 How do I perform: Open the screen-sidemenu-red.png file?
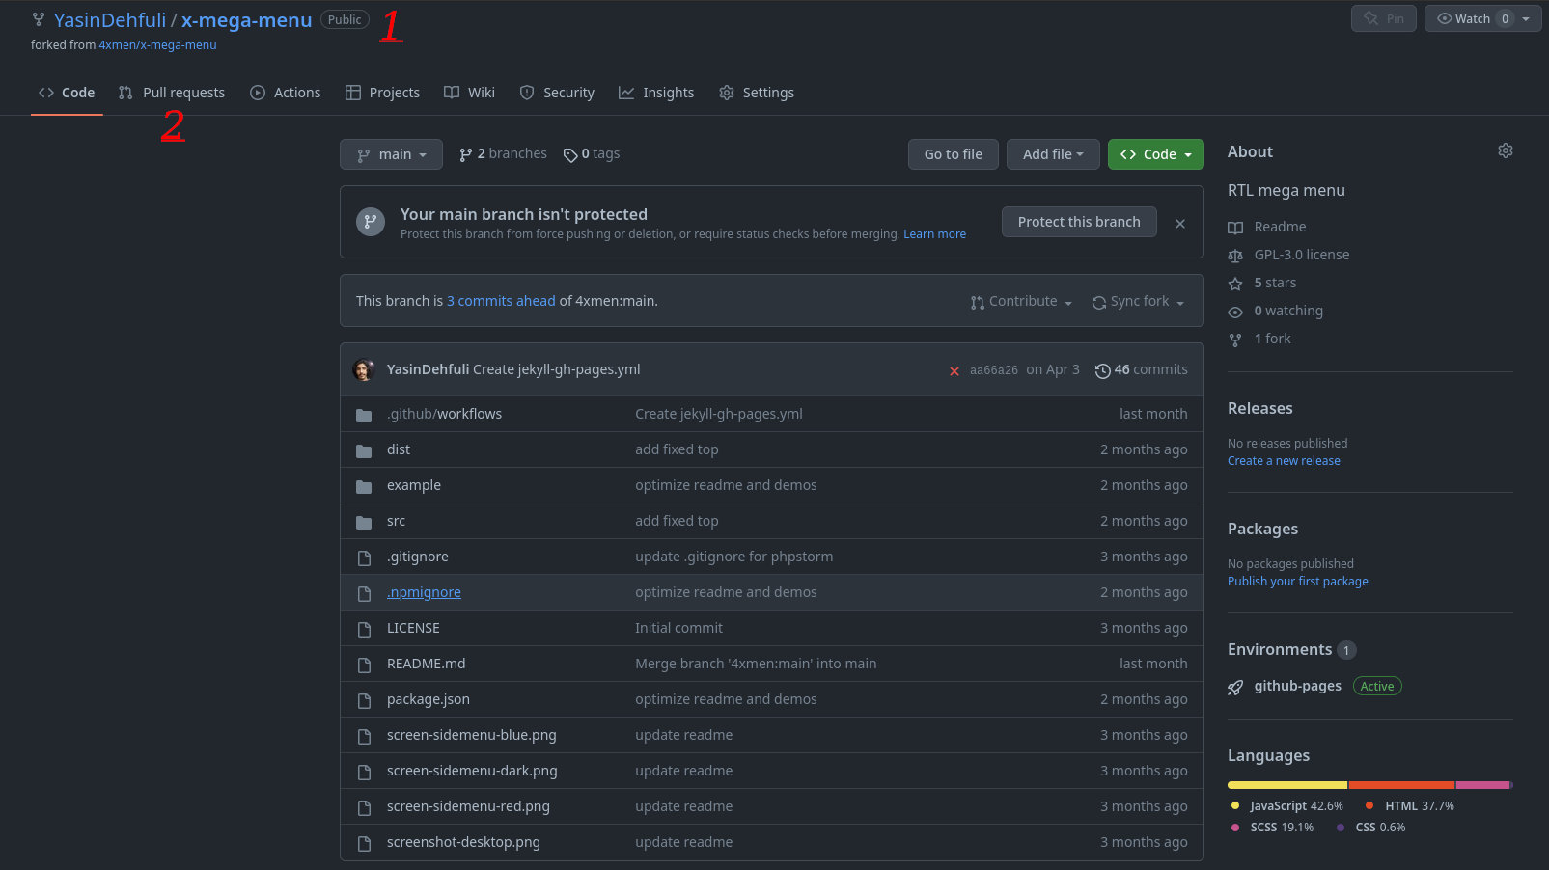tap(468, 806)
